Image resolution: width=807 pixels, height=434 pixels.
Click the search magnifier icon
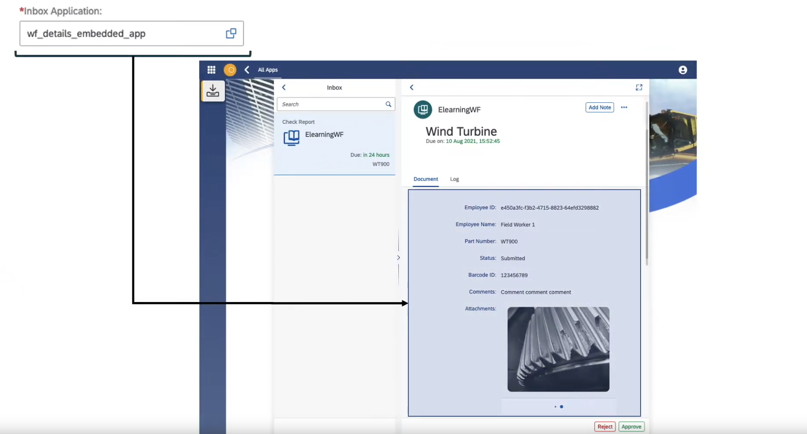388,104
